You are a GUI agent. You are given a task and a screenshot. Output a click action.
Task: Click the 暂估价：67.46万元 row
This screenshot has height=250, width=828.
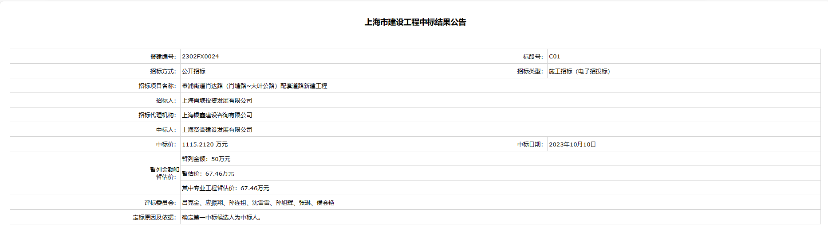coord(208,173)
